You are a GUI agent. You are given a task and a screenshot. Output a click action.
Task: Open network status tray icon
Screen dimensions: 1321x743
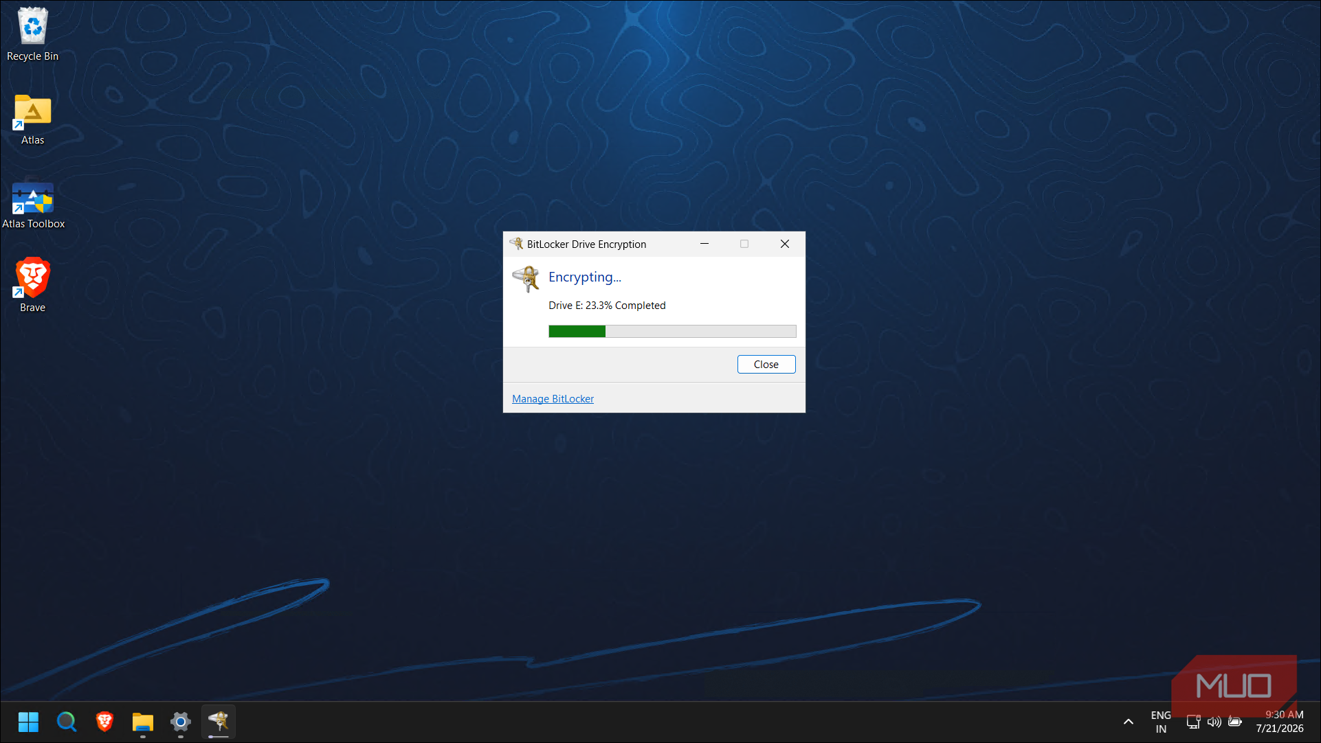point(1194,722)
